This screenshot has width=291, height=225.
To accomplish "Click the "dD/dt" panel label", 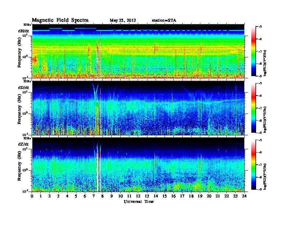I will tap(24, 87).
